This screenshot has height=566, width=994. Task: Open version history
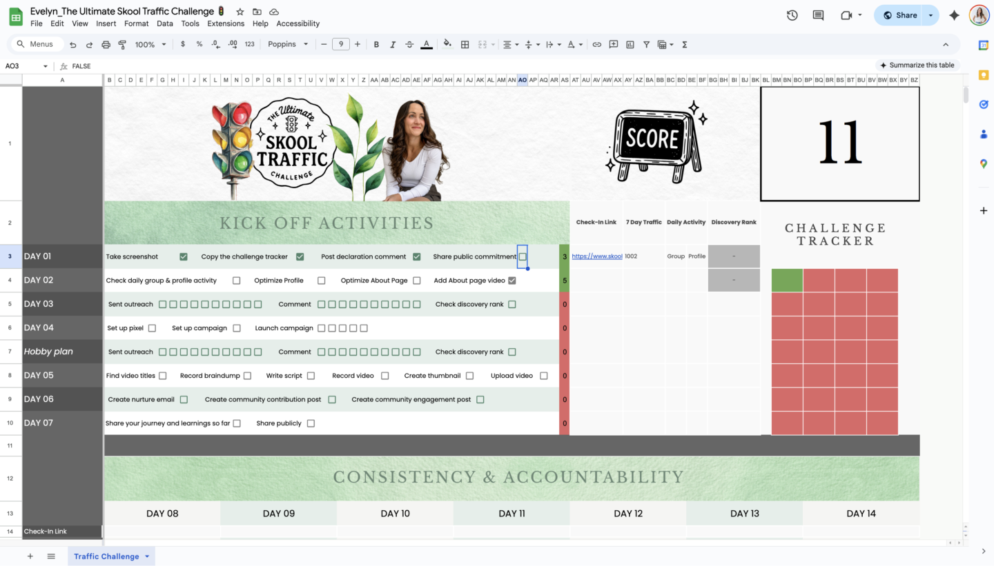coord(792,15)
